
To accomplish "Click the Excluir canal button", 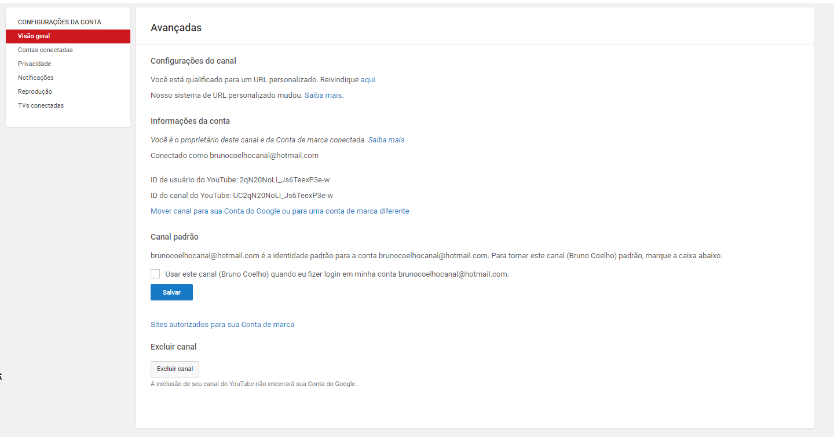I will tap(175, 369).
